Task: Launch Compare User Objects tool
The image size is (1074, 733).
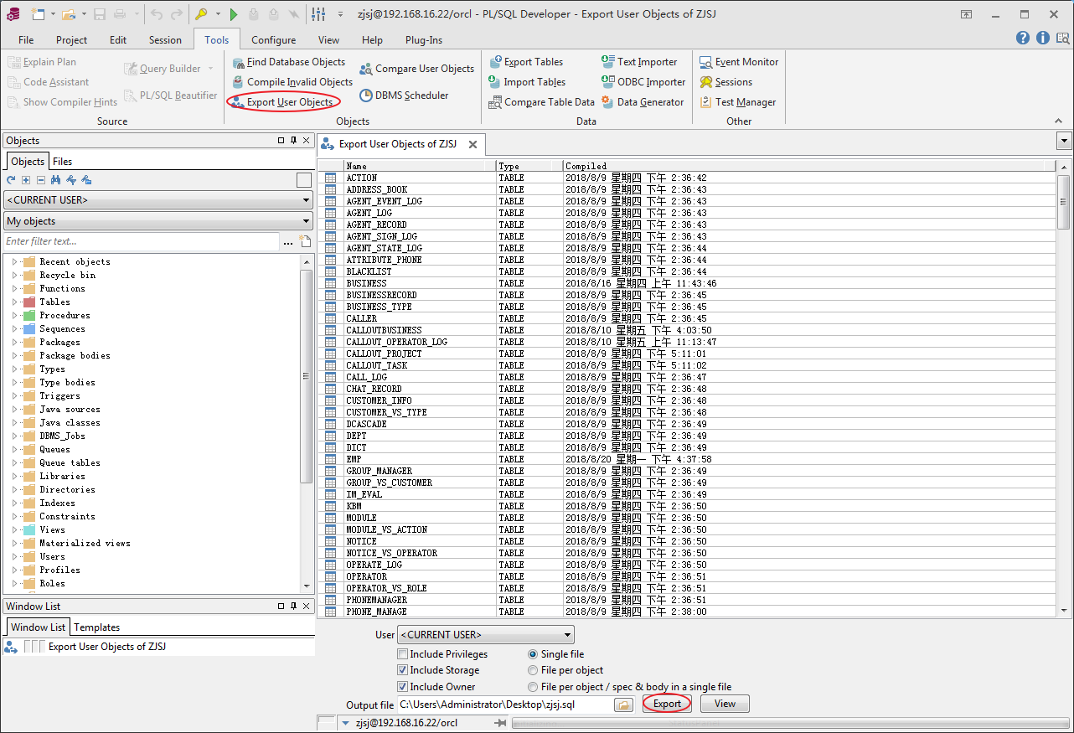Action: point(416,69)
